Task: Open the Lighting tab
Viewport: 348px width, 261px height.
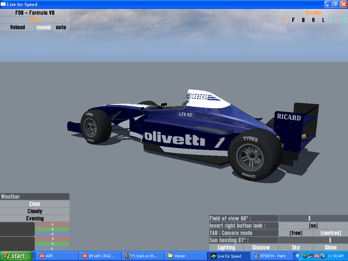Action: pos(226,247)
